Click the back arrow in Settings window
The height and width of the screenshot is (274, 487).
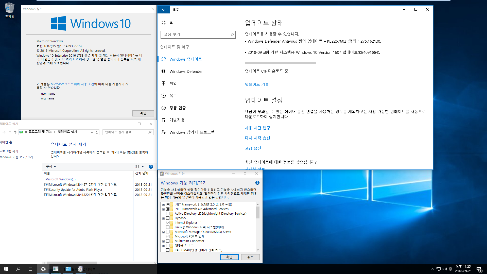(164, 9)
